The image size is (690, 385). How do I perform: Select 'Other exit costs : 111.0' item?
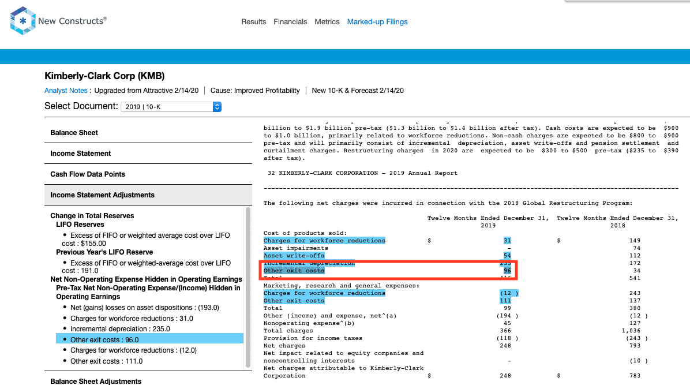(x=107, y=361)
